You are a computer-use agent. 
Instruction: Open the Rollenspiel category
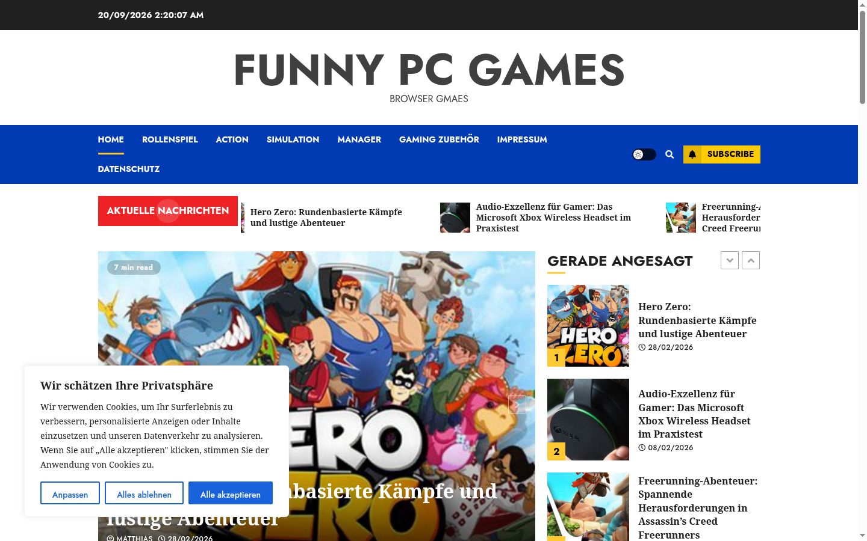pos(170,139)
